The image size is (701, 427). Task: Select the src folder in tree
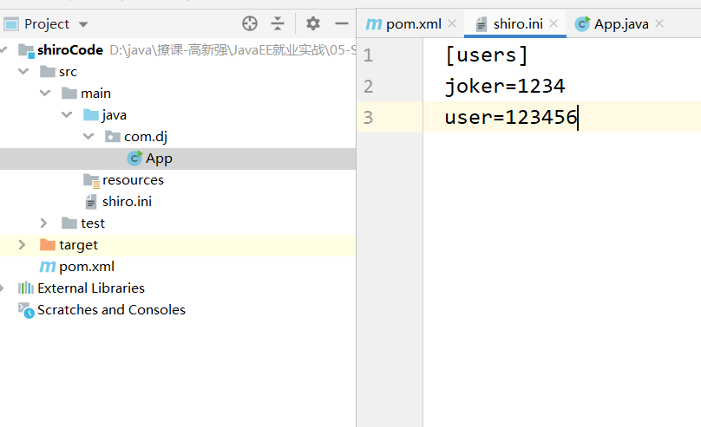coord(68,72)
